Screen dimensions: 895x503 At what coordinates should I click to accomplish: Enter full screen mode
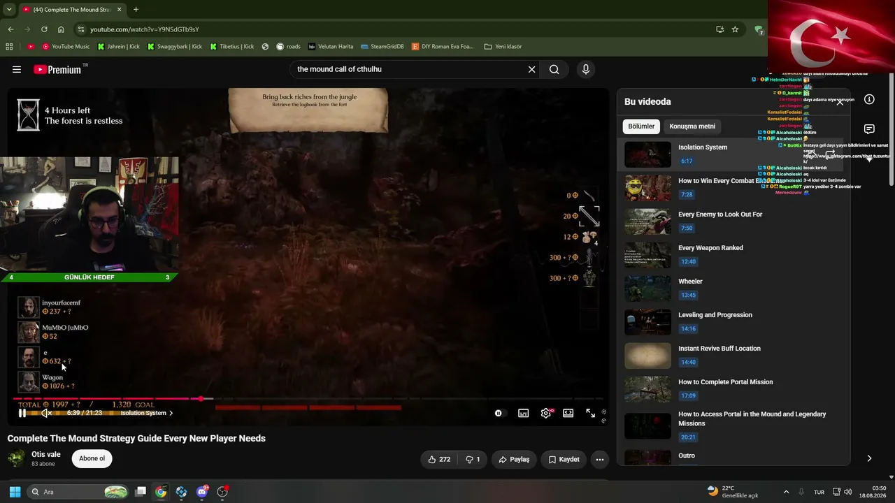pyautogui.click(x=590, y=413)
